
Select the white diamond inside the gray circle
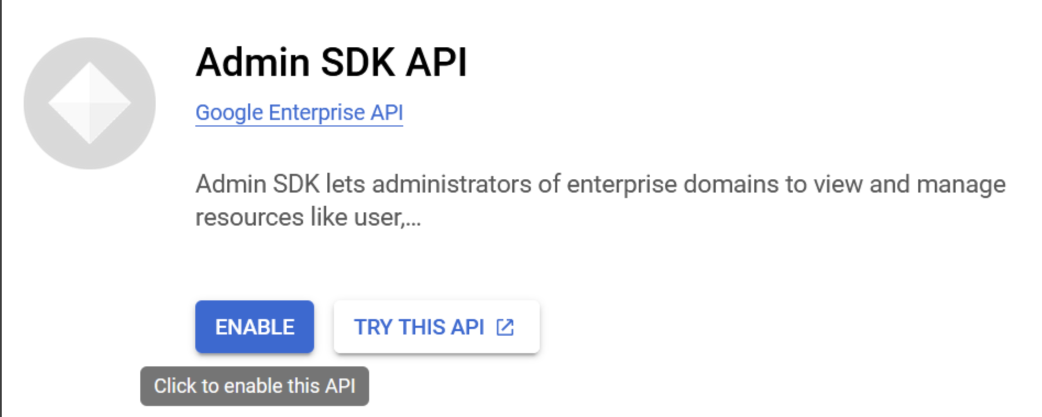tap(90, 103)
